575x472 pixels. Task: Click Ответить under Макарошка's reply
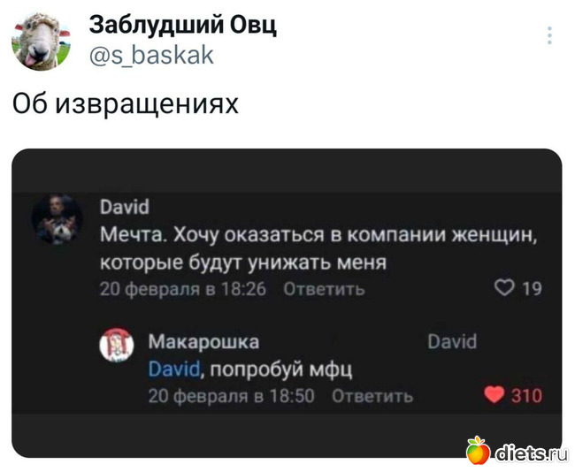pyautogui.click(x=372, y=396)
